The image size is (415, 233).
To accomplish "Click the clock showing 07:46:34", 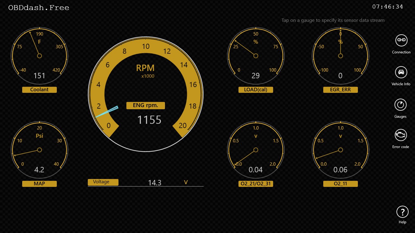I will point(388,5).
